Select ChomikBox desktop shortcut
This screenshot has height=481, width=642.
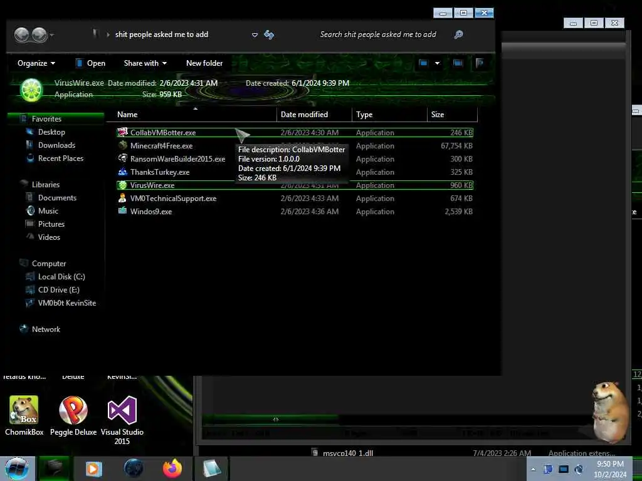[24, 416]
